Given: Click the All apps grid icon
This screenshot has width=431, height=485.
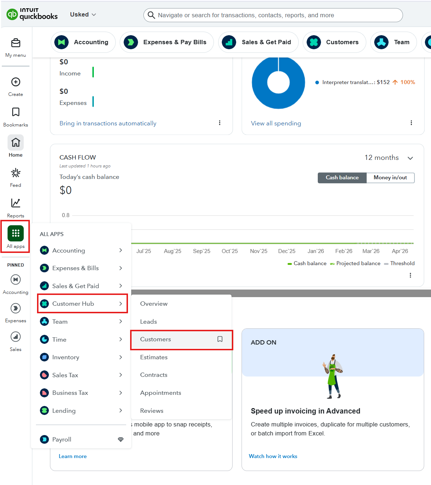Looking at the screenshot, I should coord(15,234).
